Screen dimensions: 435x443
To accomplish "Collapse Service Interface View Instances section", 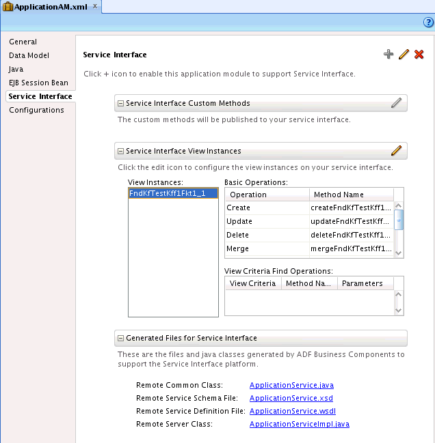I will coord(120,151).
